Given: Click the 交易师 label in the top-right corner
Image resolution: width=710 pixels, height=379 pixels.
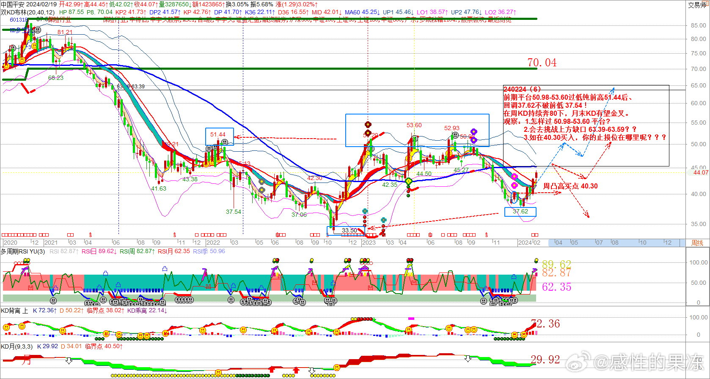Looking at the screenshot, I should click(x=697, y=5).
